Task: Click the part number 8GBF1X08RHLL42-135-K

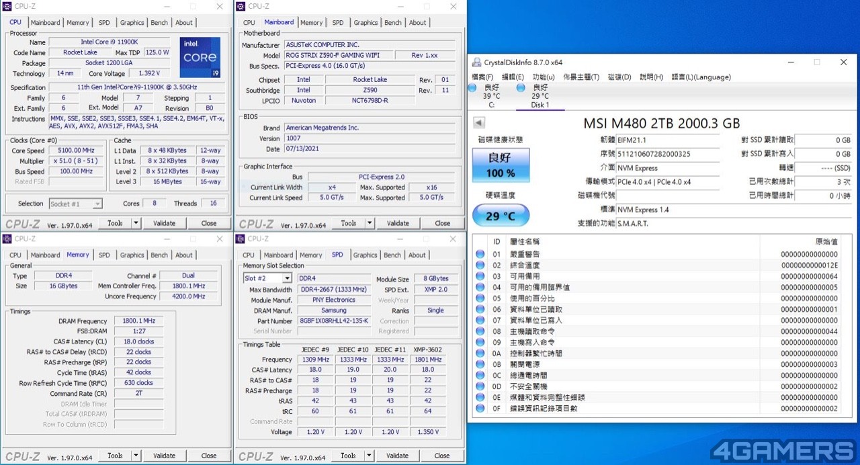Action: point(334,321)
